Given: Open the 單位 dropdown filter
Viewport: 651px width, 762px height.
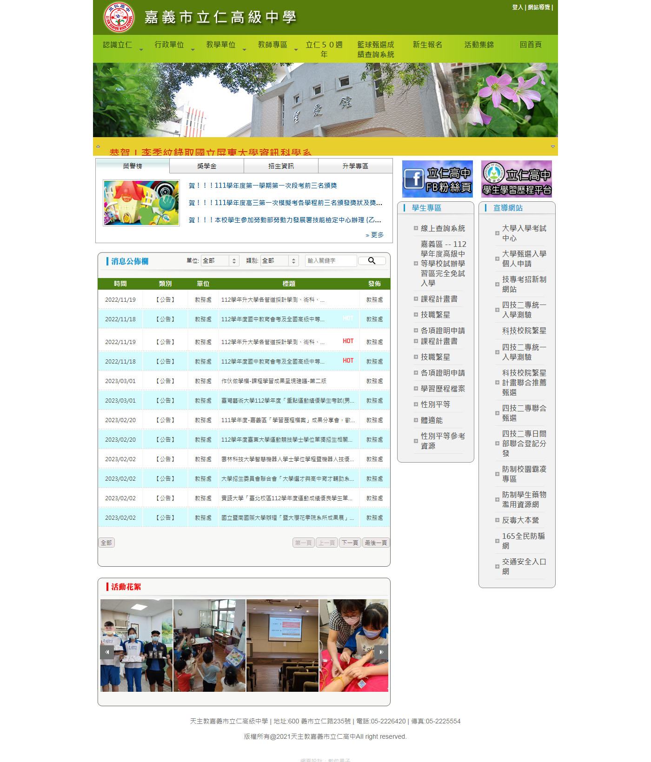Looking at the screenshot, I should (220, 261).
